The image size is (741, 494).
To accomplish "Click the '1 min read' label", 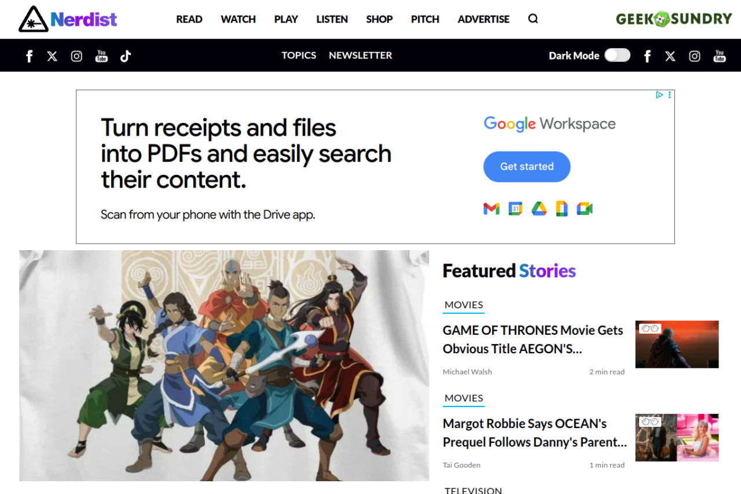I will click(x=607, y=465).
